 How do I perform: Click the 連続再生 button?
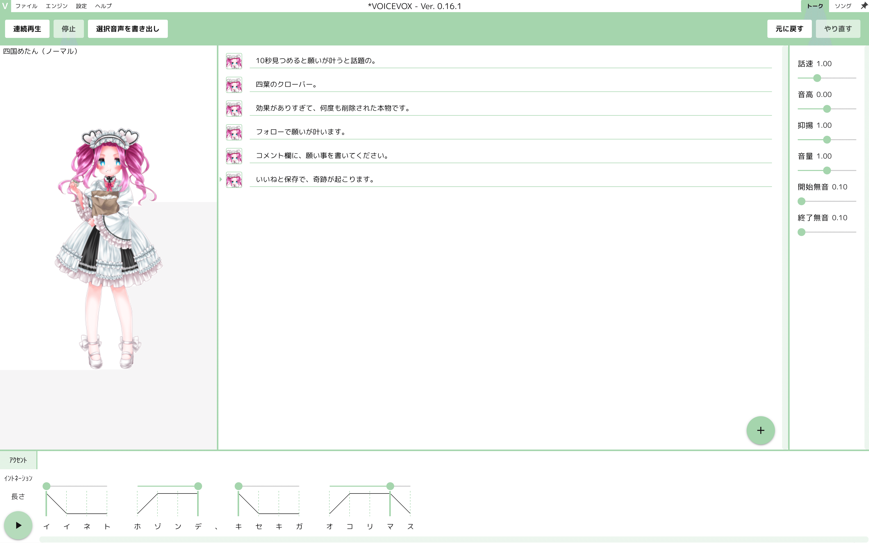[x=27, y=29]
